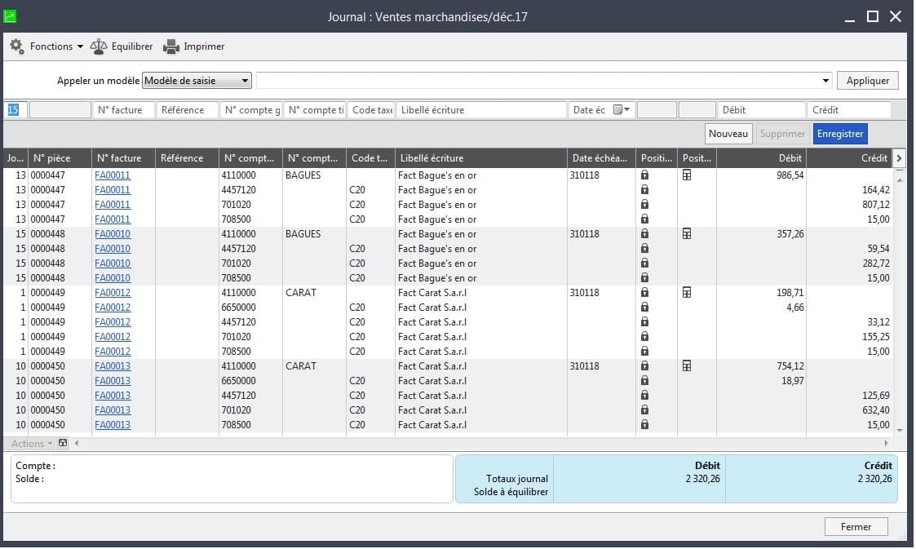Open the Fonctions gear menu
Image resolution: width=916 pixels, height=549 pixels.
pyautogui.click(x=46, y=46)
